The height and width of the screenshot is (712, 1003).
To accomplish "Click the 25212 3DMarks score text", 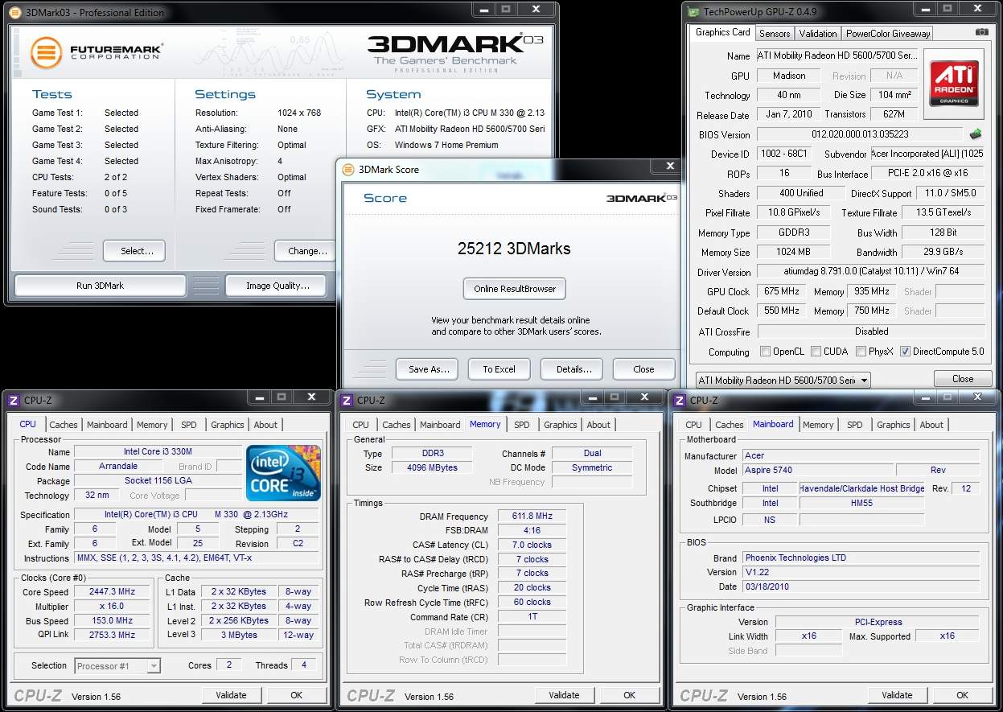I will 514,249.
